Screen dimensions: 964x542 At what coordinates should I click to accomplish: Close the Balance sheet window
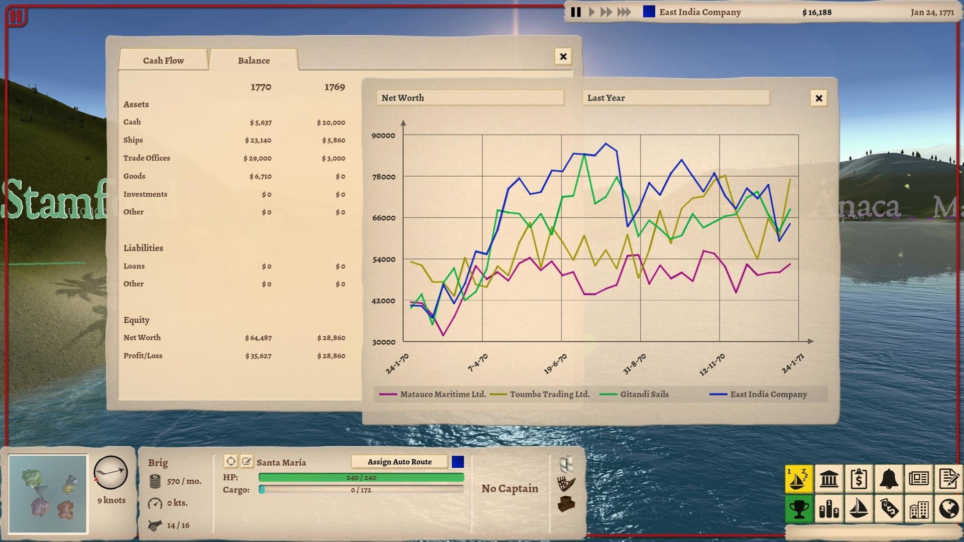tap(563, 56)
